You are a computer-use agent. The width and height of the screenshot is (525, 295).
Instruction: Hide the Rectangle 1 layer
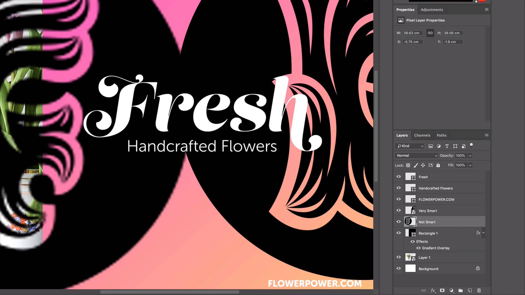click(x=399, y=233)
